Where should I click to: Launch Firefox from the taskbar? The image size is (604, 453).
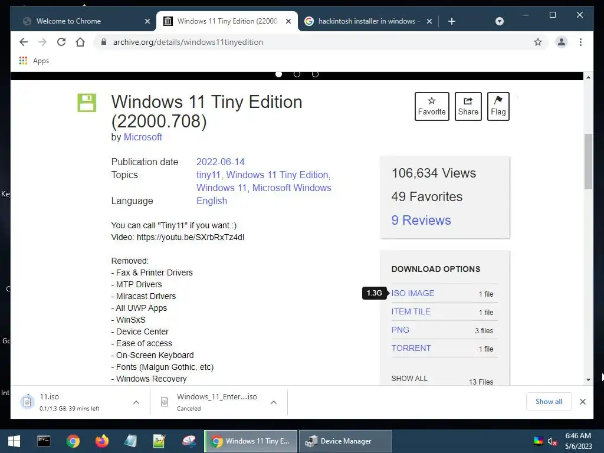point(101,441)
